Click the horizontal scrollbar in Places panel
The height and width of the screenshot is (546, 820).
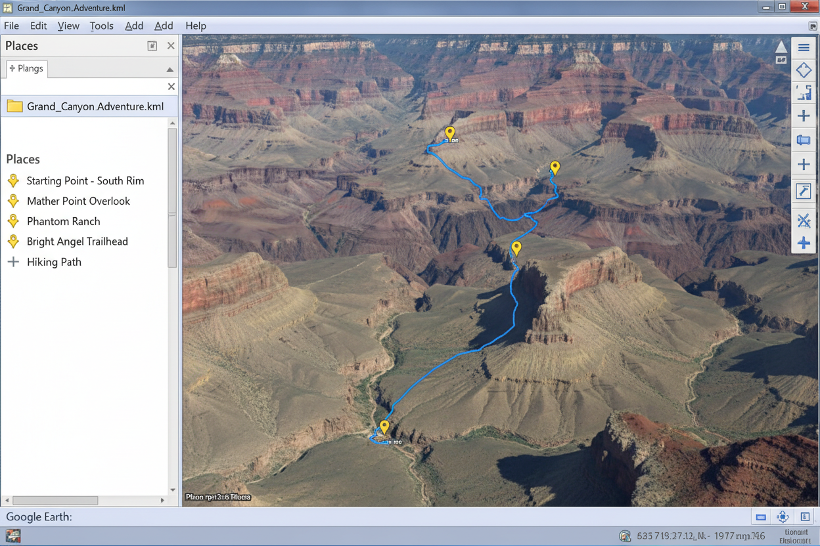click(55, 501)
